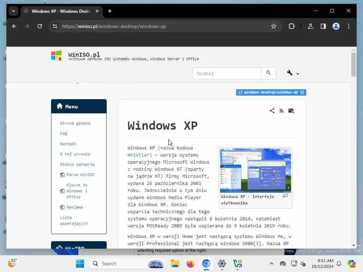Click the scrollbar down arrow
This screenshot has height=272, width=363.
[x=353, y=245]
